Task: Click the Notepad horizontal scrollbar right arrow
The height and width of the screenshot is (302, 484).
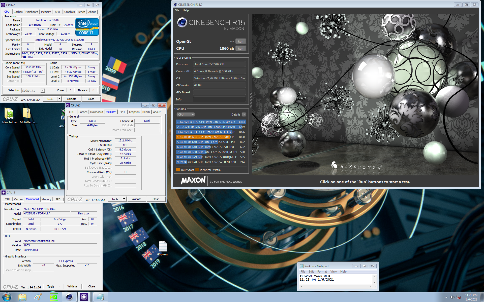Action: point(370,286)
